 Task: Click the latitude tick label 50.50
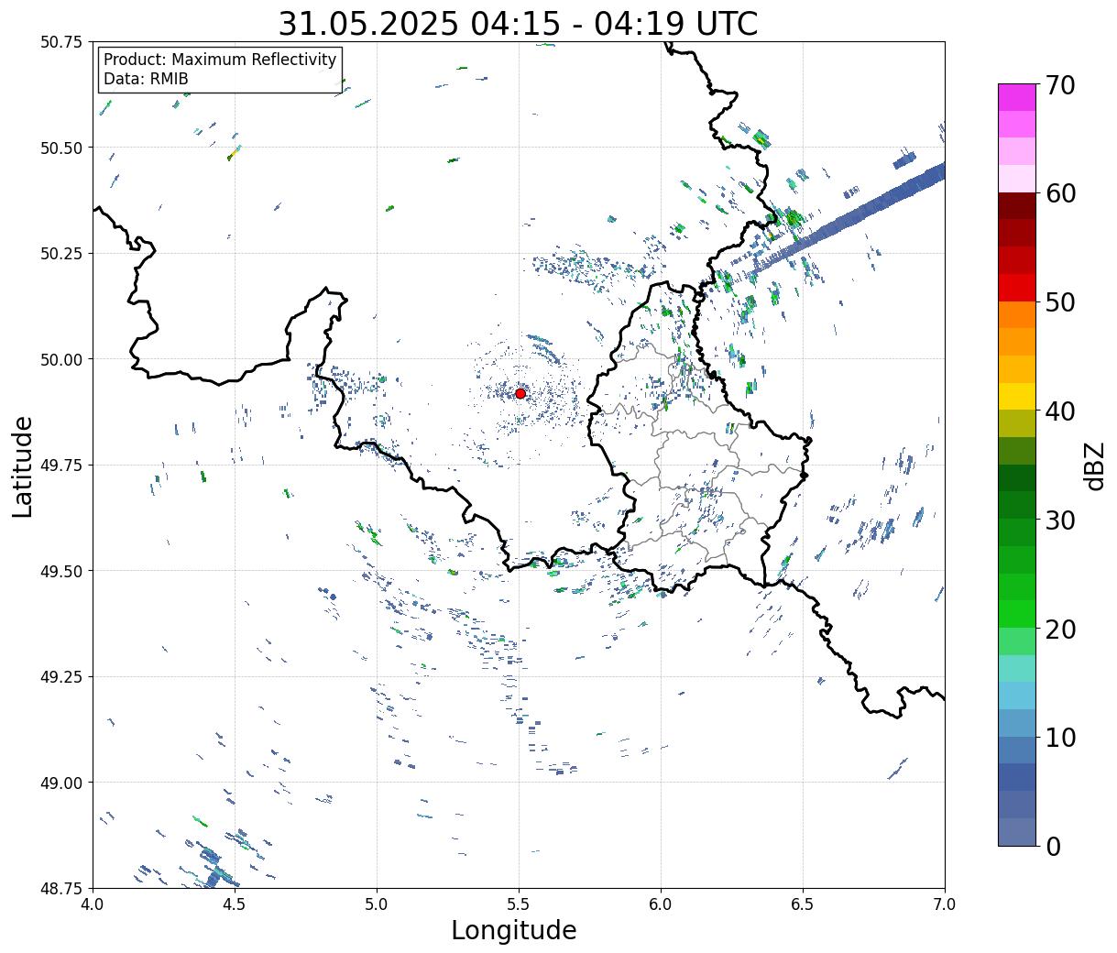(x=61, y=148)
